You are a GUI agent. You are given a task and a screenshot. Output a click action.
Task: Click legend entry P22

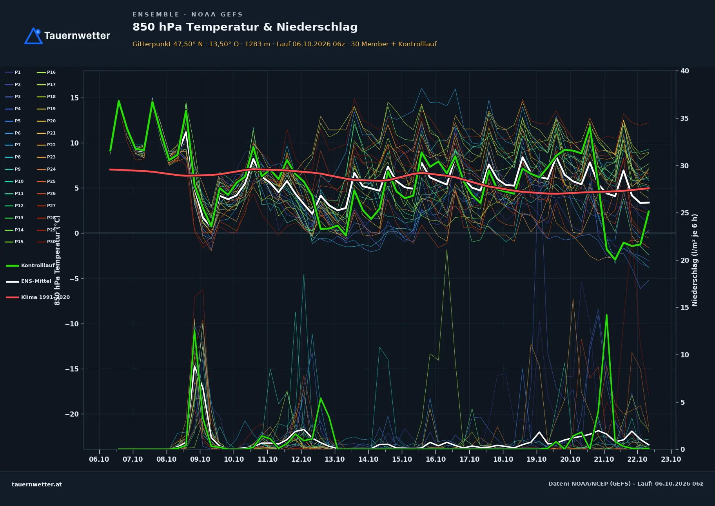click(x=46, y=145)
